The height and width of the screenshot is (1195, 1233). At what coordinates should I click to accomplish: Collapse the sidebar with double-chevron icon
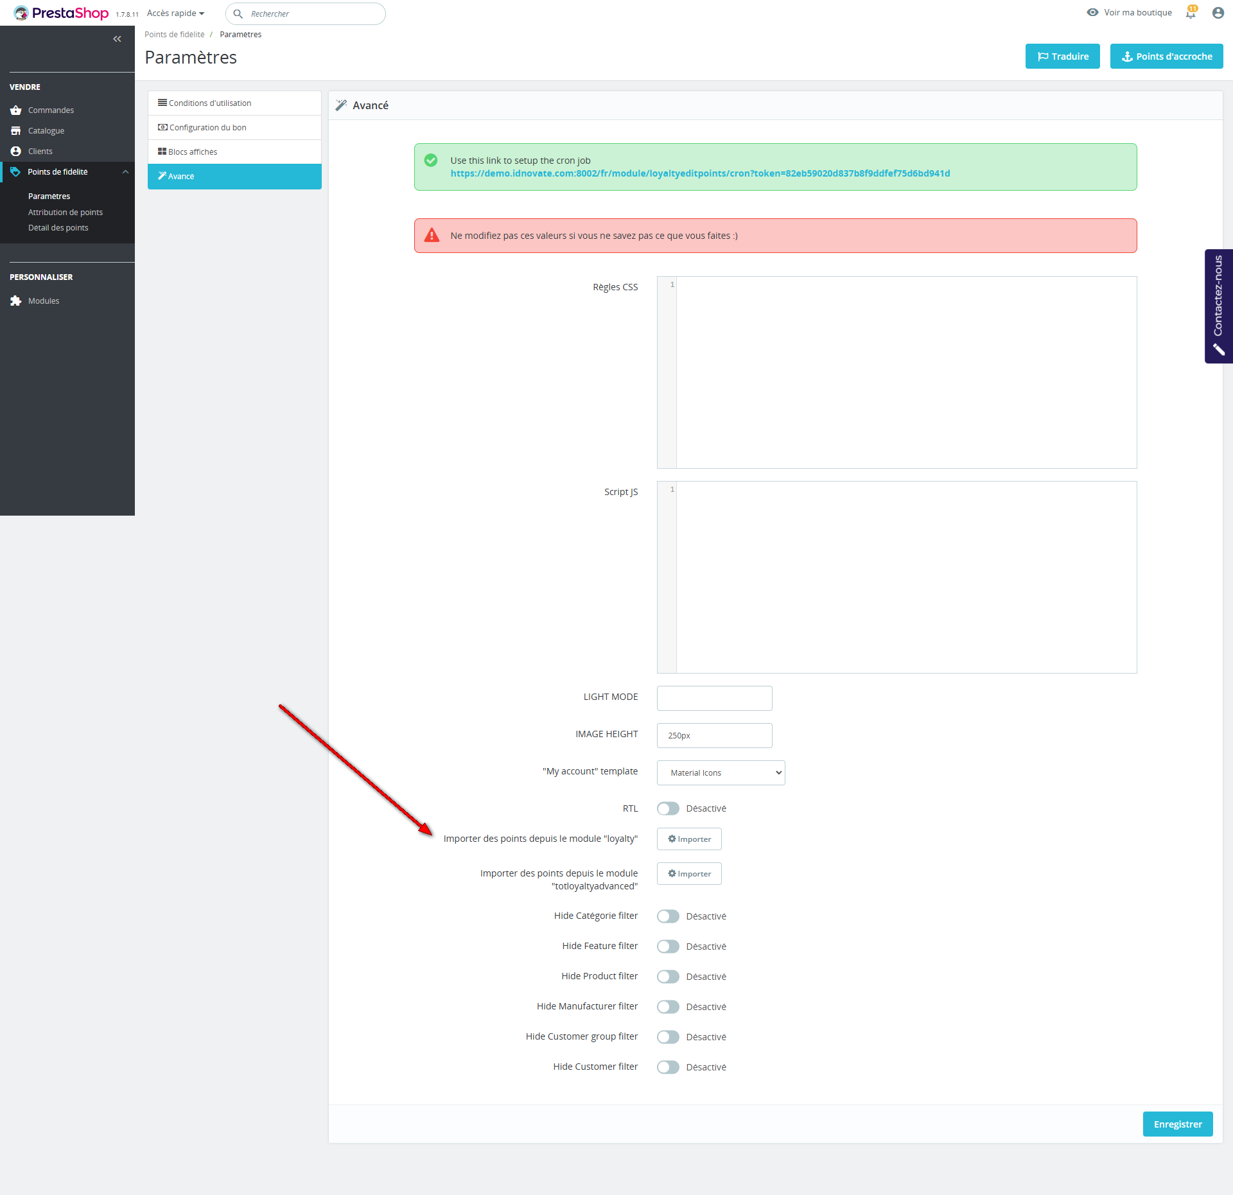pyautogui.click(x=117, y=39)
